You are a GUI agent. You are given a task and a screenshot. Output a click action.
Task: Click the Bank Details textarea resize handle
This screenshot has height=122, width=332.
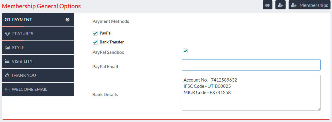click(x=319, y=109)
